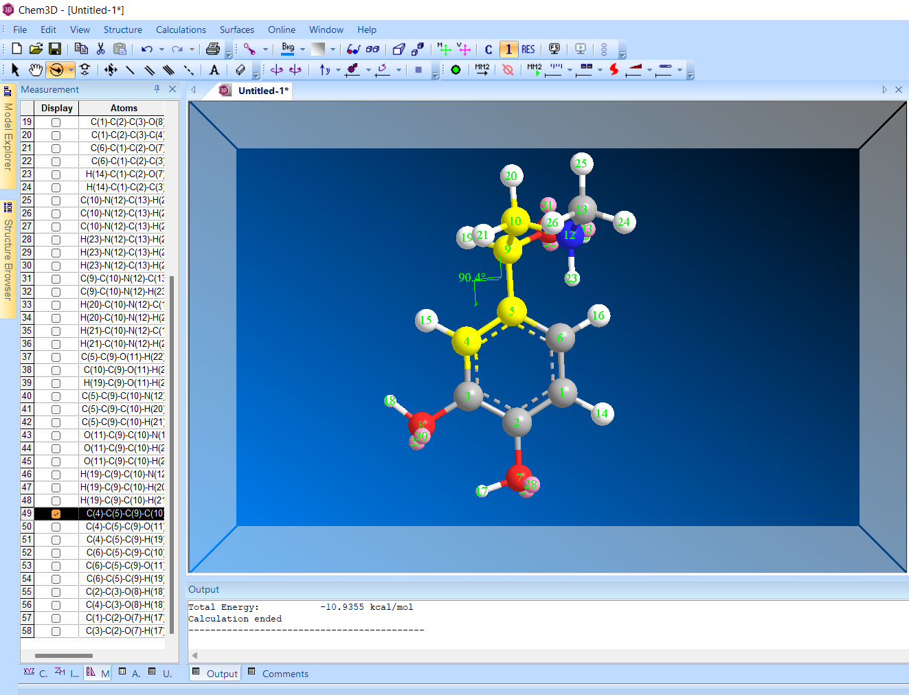909x695 pixels.
Task: Click the red stop calculation icon
Action: coord(508,69)
